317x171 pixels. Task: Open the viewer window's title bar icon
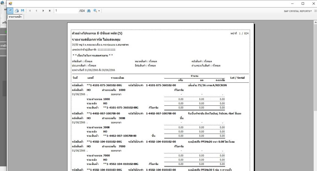[10, 4]
